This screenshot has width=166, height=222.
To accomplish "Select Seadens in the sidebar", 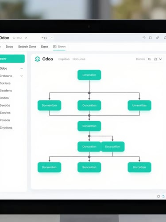I will click(6, 91).
